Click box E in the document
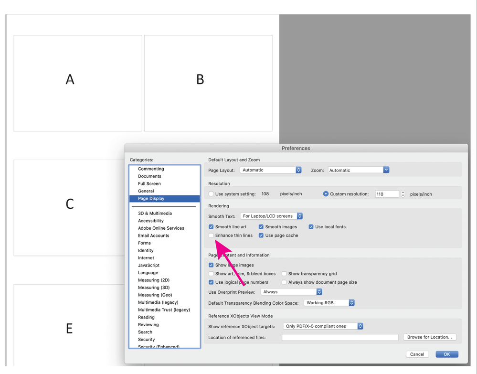Image resolution: width=477 pixels, height=374 pixels. point(69,325)
